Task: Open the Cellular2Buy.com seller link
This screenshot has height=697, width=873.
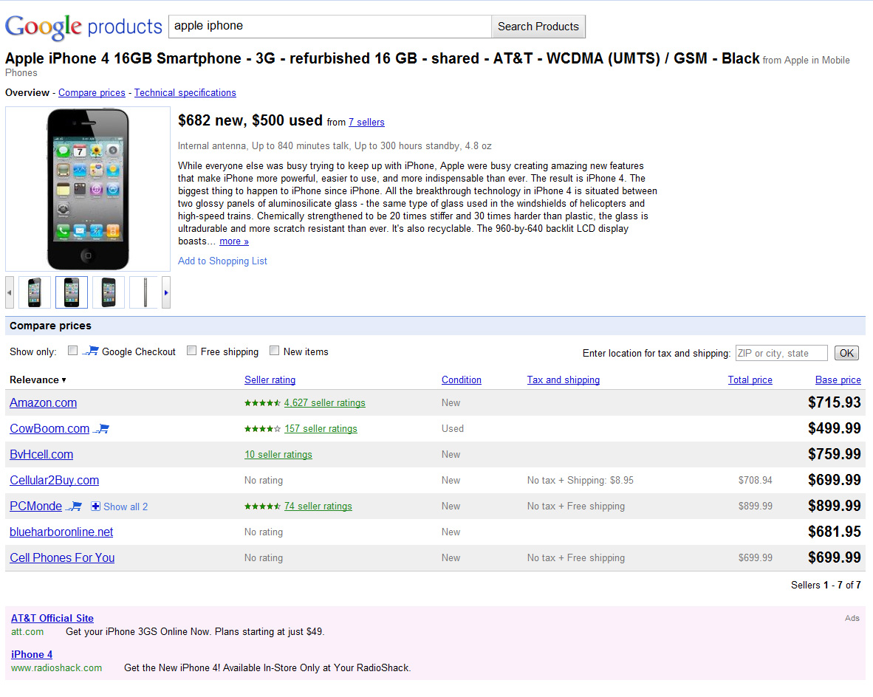Action: click(55, 481)
